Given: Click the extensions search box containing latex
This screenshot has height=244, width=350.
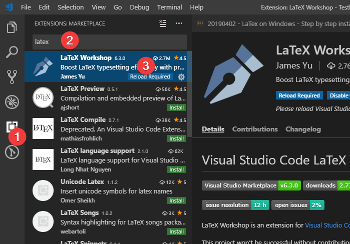Looking at the screenshot, I should click(x=110, y=41).
